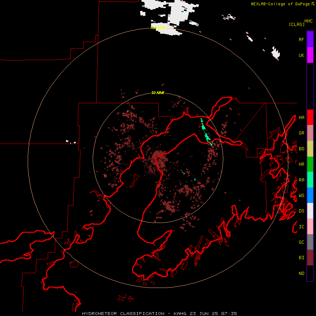This screenshot has width=316, height=316.
Task: Click the 'BI' legend label
Action: [301, 258]
